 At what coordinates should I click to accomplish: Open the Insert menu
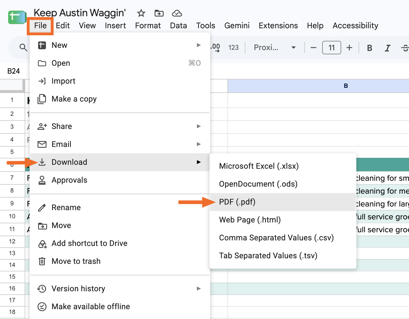coord(115,26)
